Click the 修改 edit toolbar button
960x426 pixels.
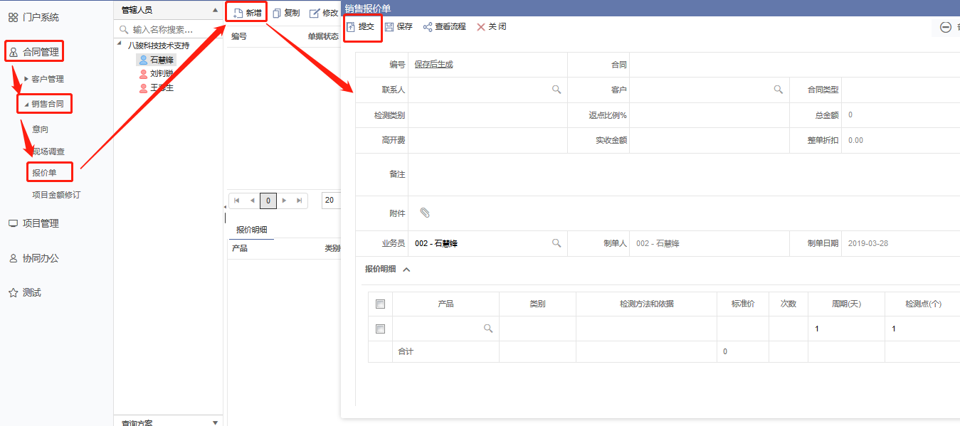[x=324, y=13]
